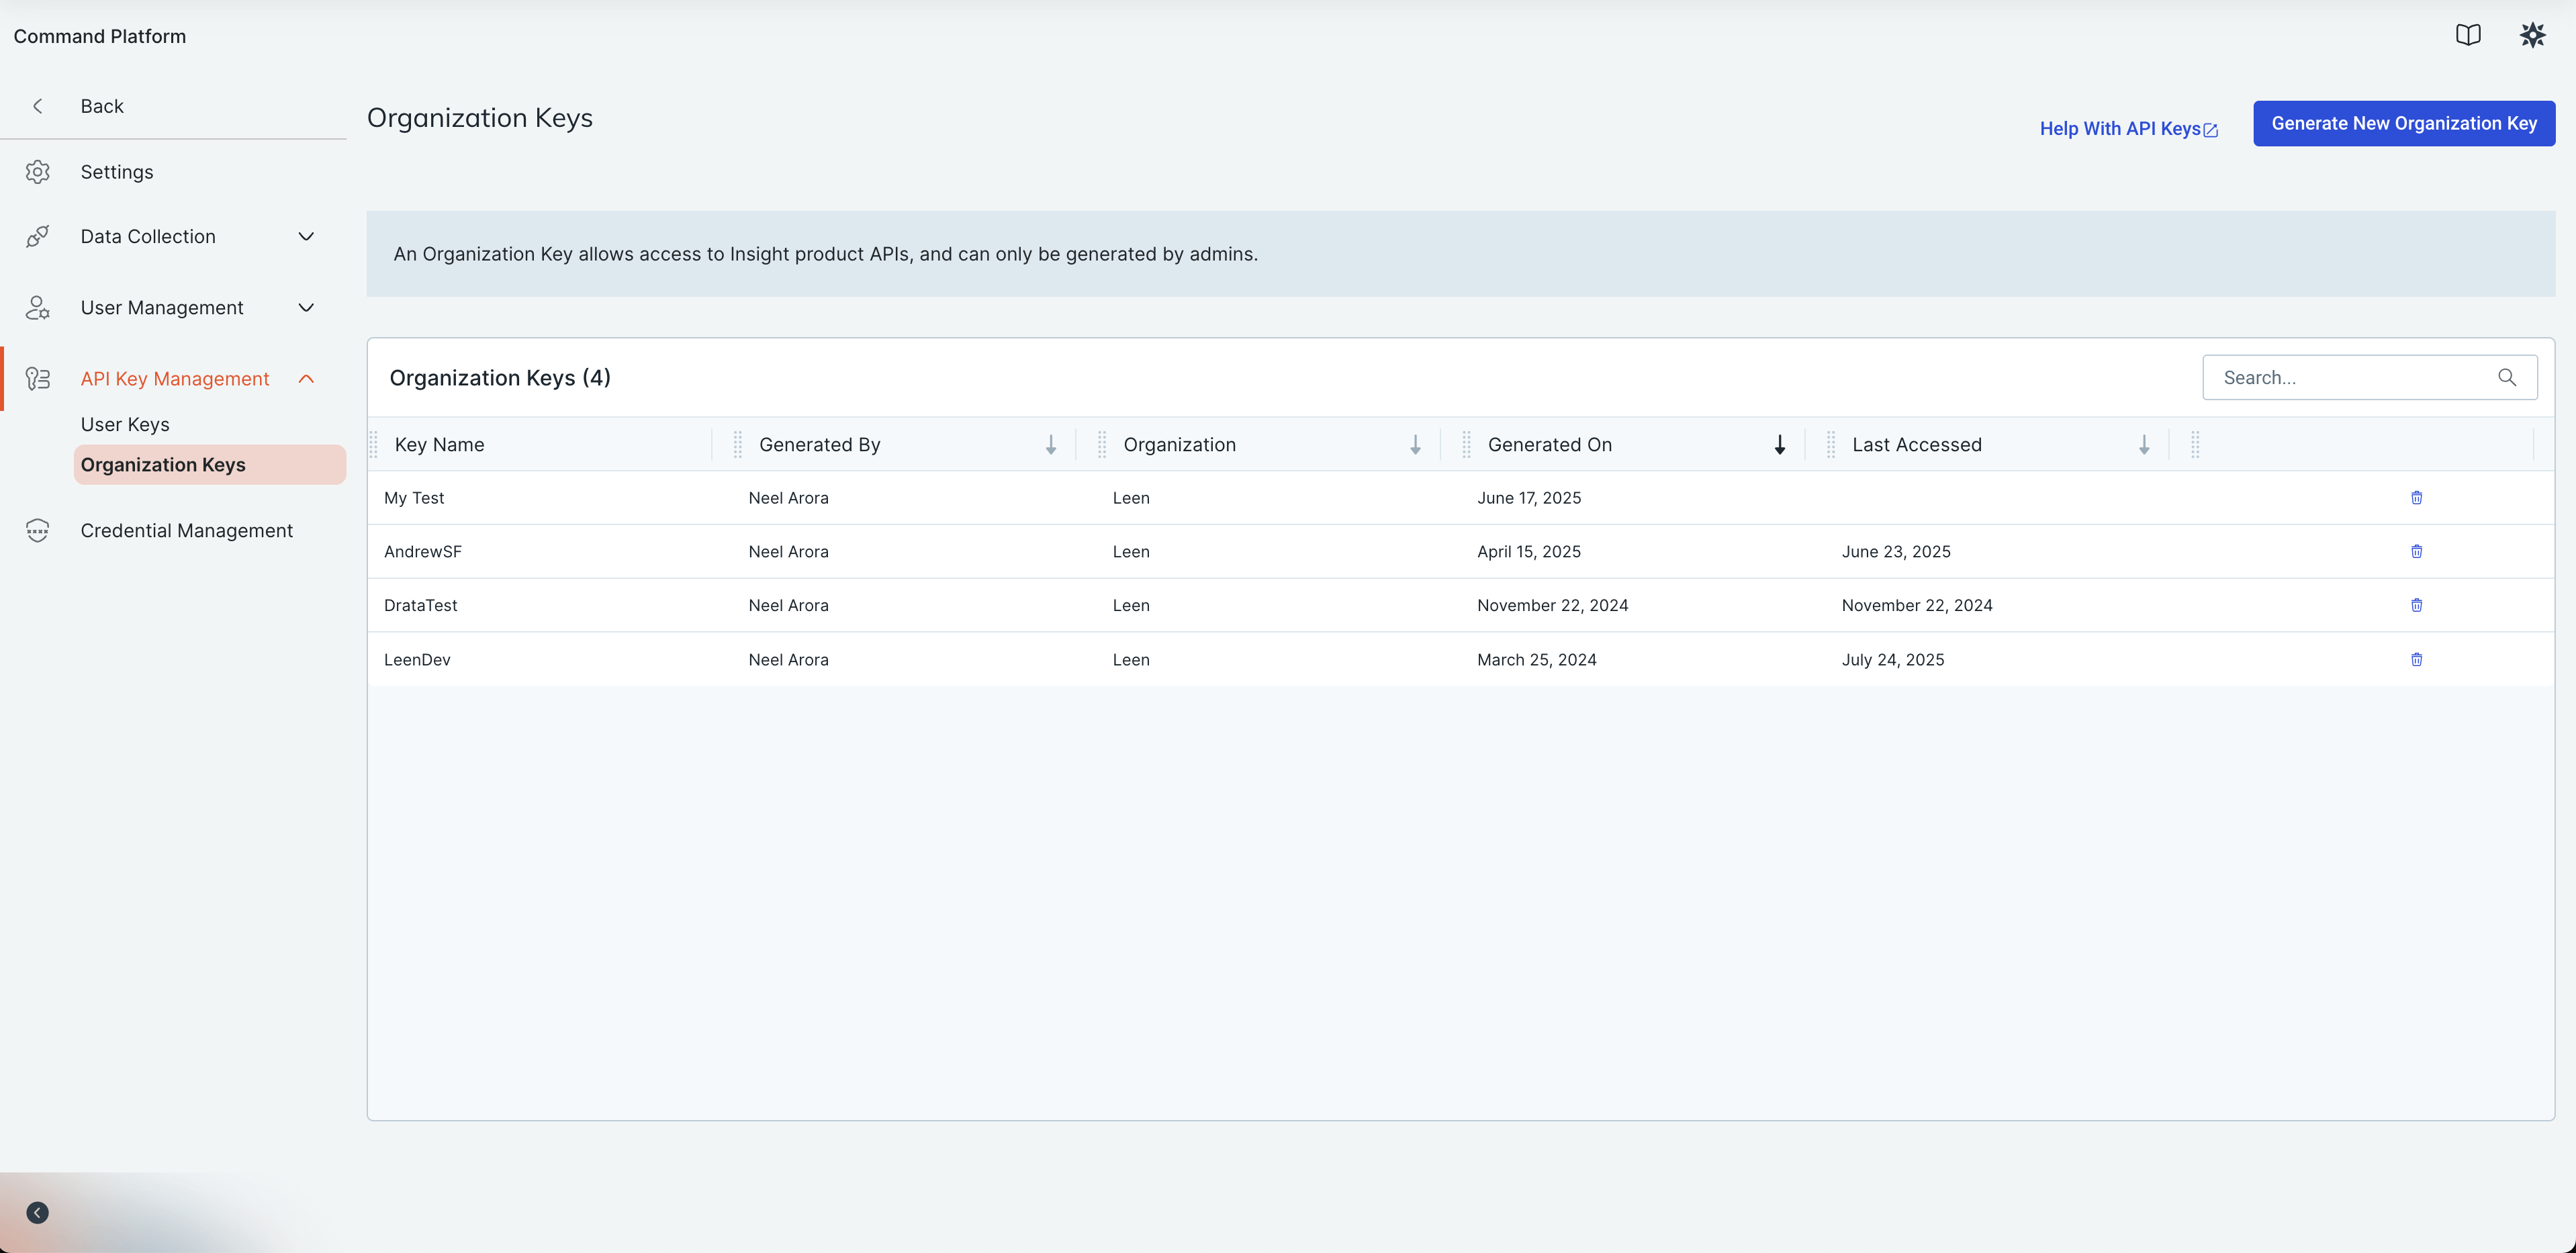Go to Credential Management
Viewport: 2576px width, 1253px height.
click(186, 531)
